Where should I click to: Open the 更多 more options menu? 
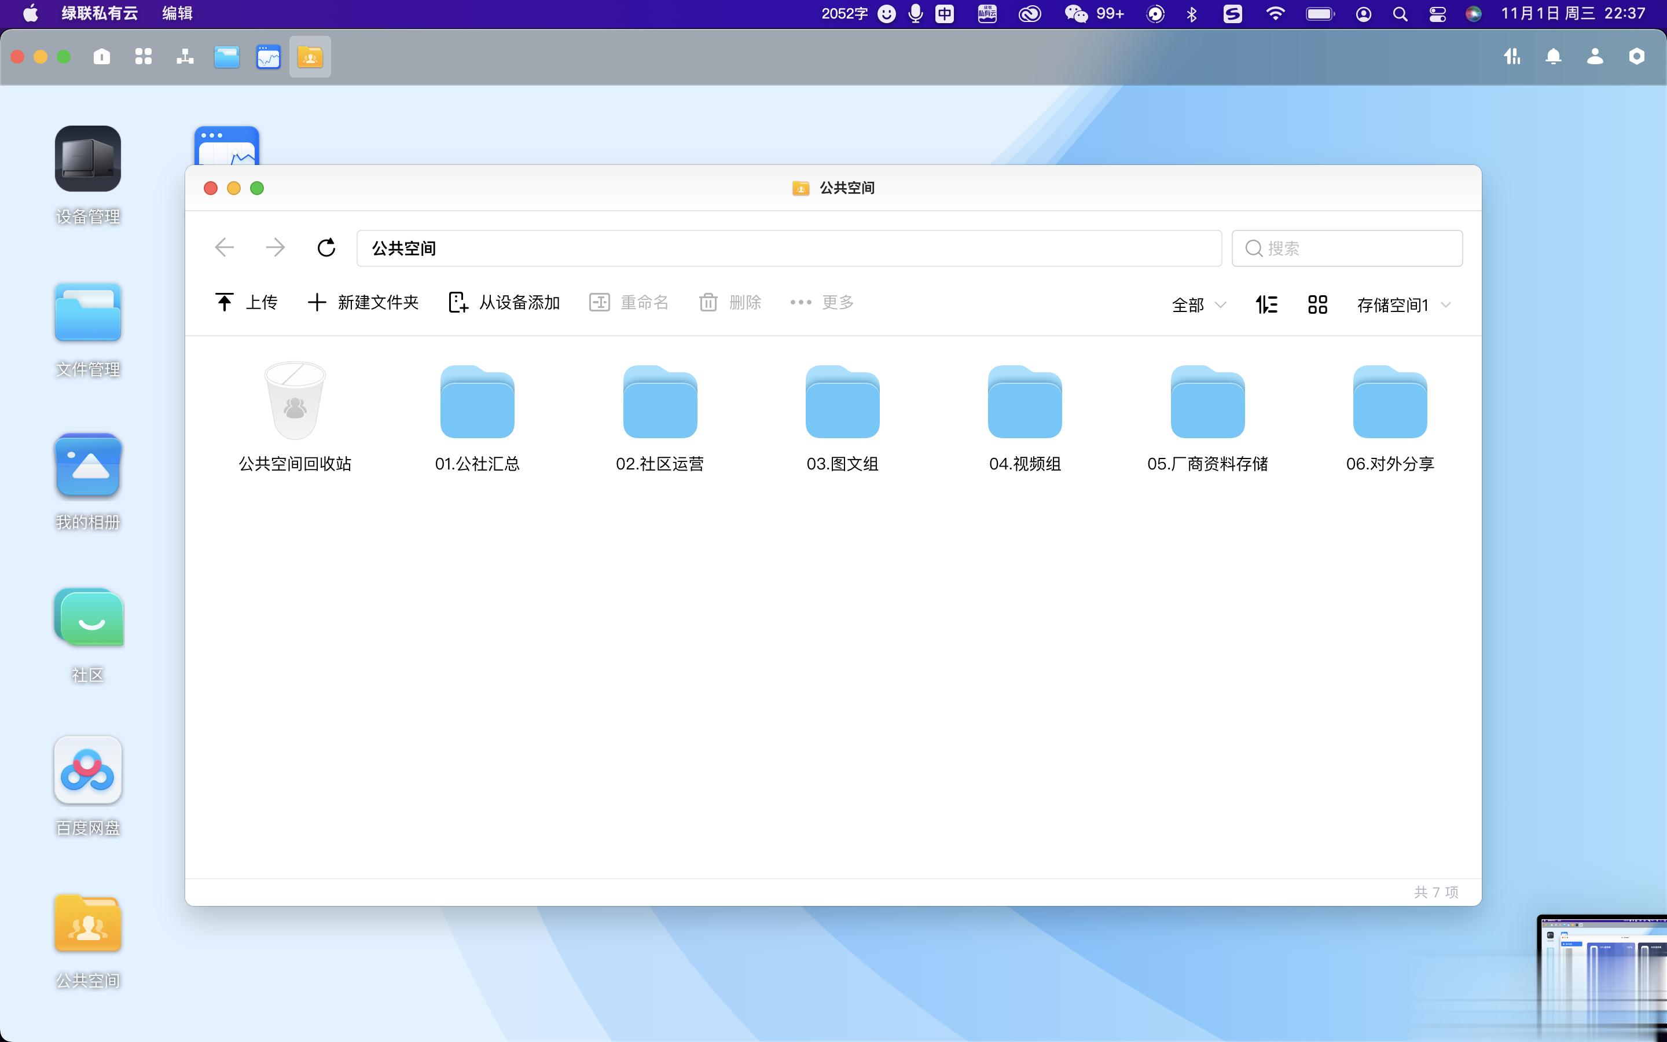pos(822,302)
